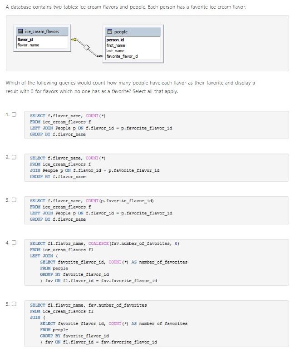Click the infinity symbol near favorite_flavor_id
The width and height of the screenshot is (300, 353).
[99, 55]
